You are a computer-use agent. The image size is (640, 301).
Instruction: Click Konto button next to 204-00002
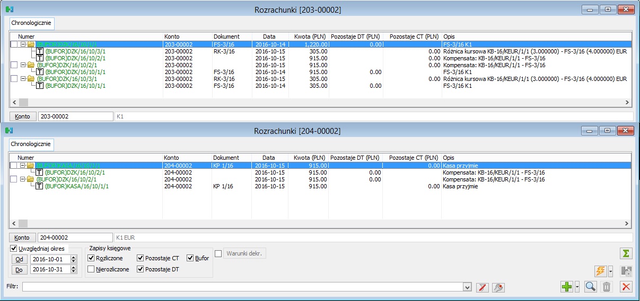tap(23, 238)
